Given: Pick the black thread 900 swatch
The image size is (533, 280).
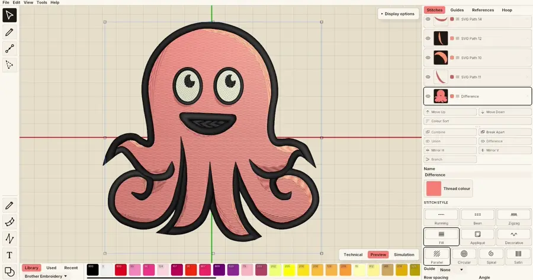Looking at the screenshot, I should click(x=92, y=270).
